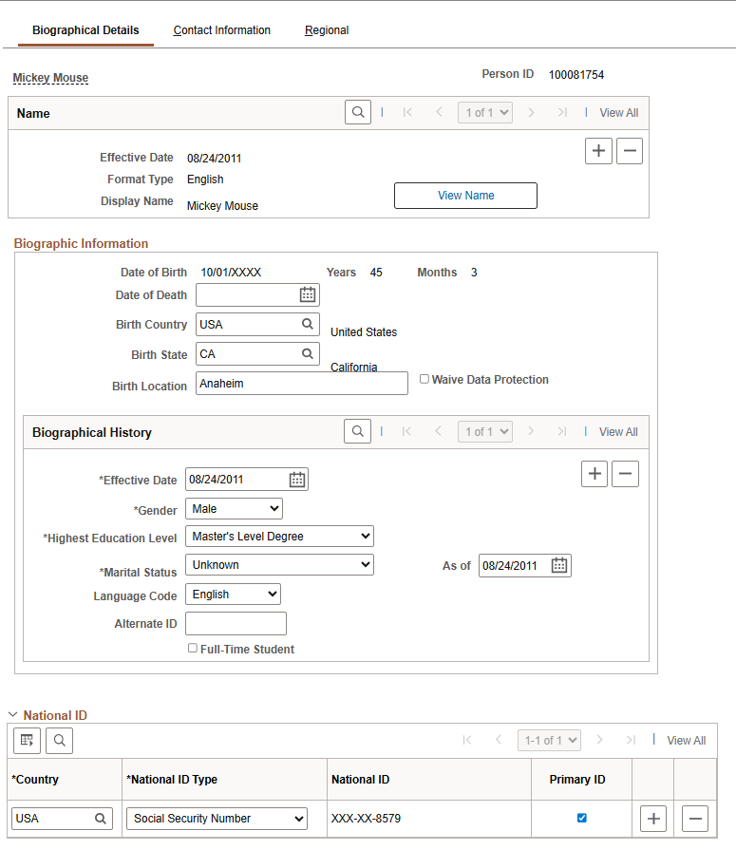Image resolution: width=736 pixels, height=850 pixels.
Task: Click the View Name button
Action: (x=465, y=196)
